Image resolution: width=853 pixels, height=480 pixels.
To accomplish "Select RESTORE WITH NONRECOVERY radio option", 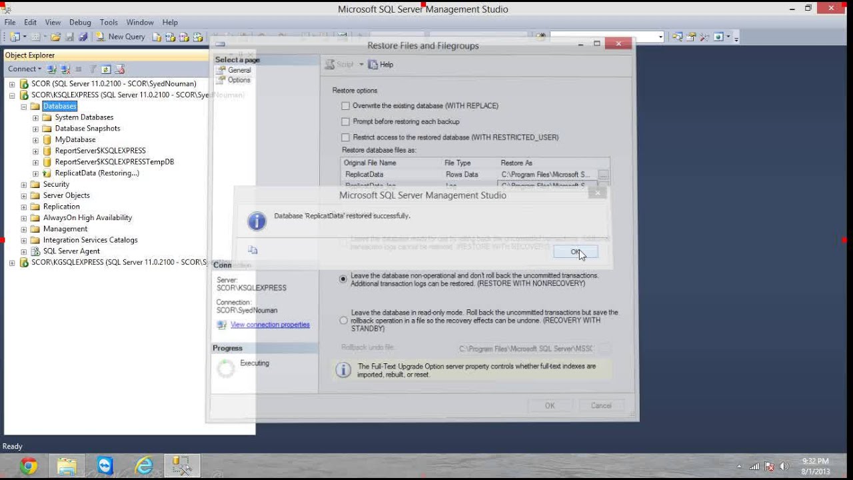I will (x=343, y=279).
